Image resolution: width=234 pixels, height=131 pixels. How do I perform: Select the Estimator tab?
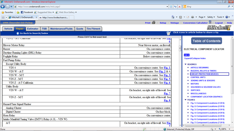pos(33,29)
